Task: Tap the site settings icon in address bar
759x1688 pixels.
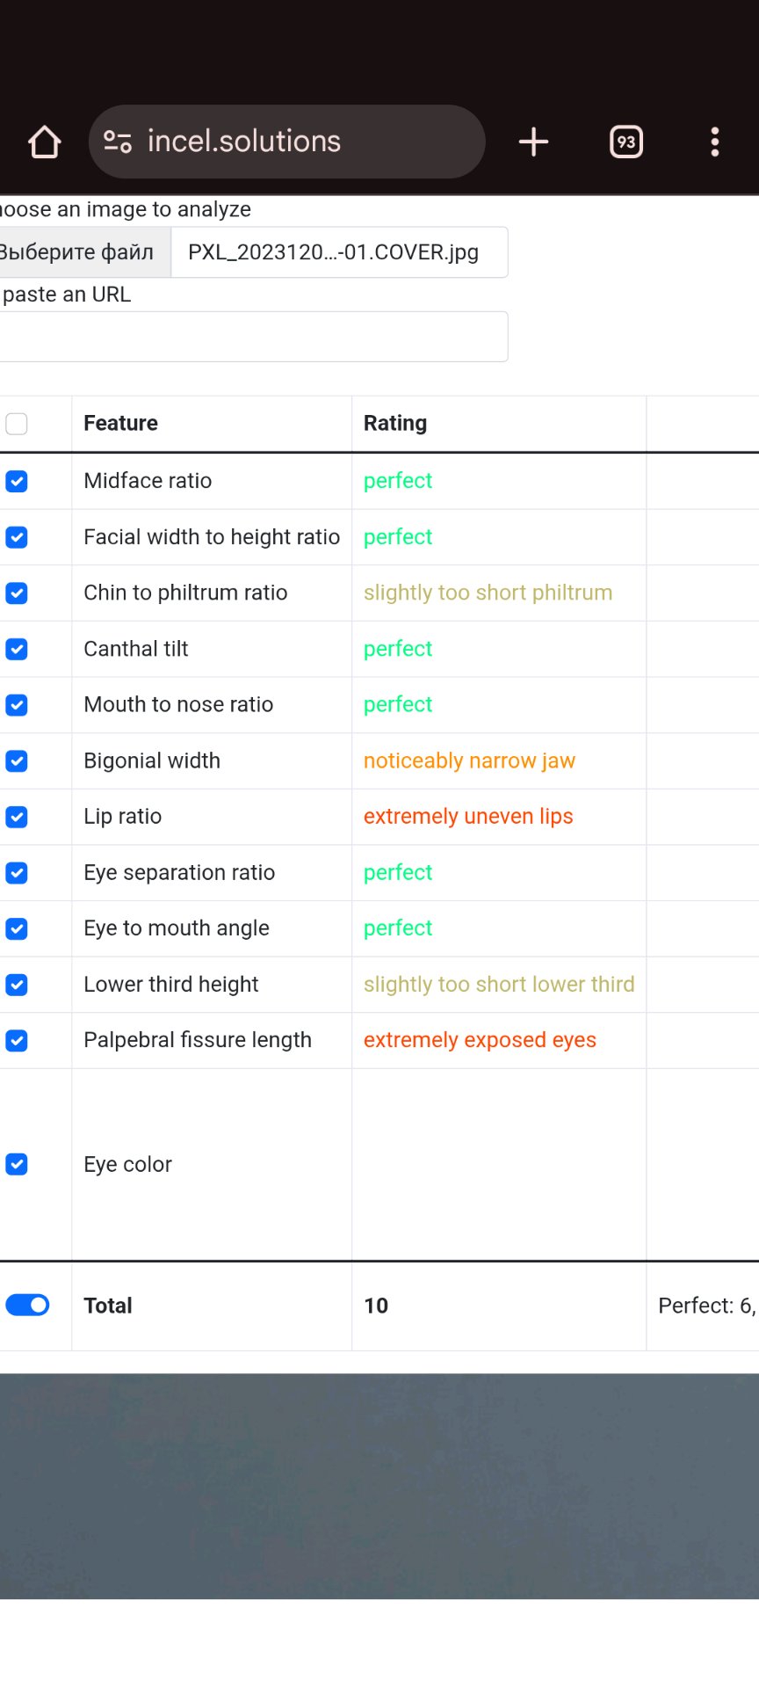Action: (x=118, y=142)
